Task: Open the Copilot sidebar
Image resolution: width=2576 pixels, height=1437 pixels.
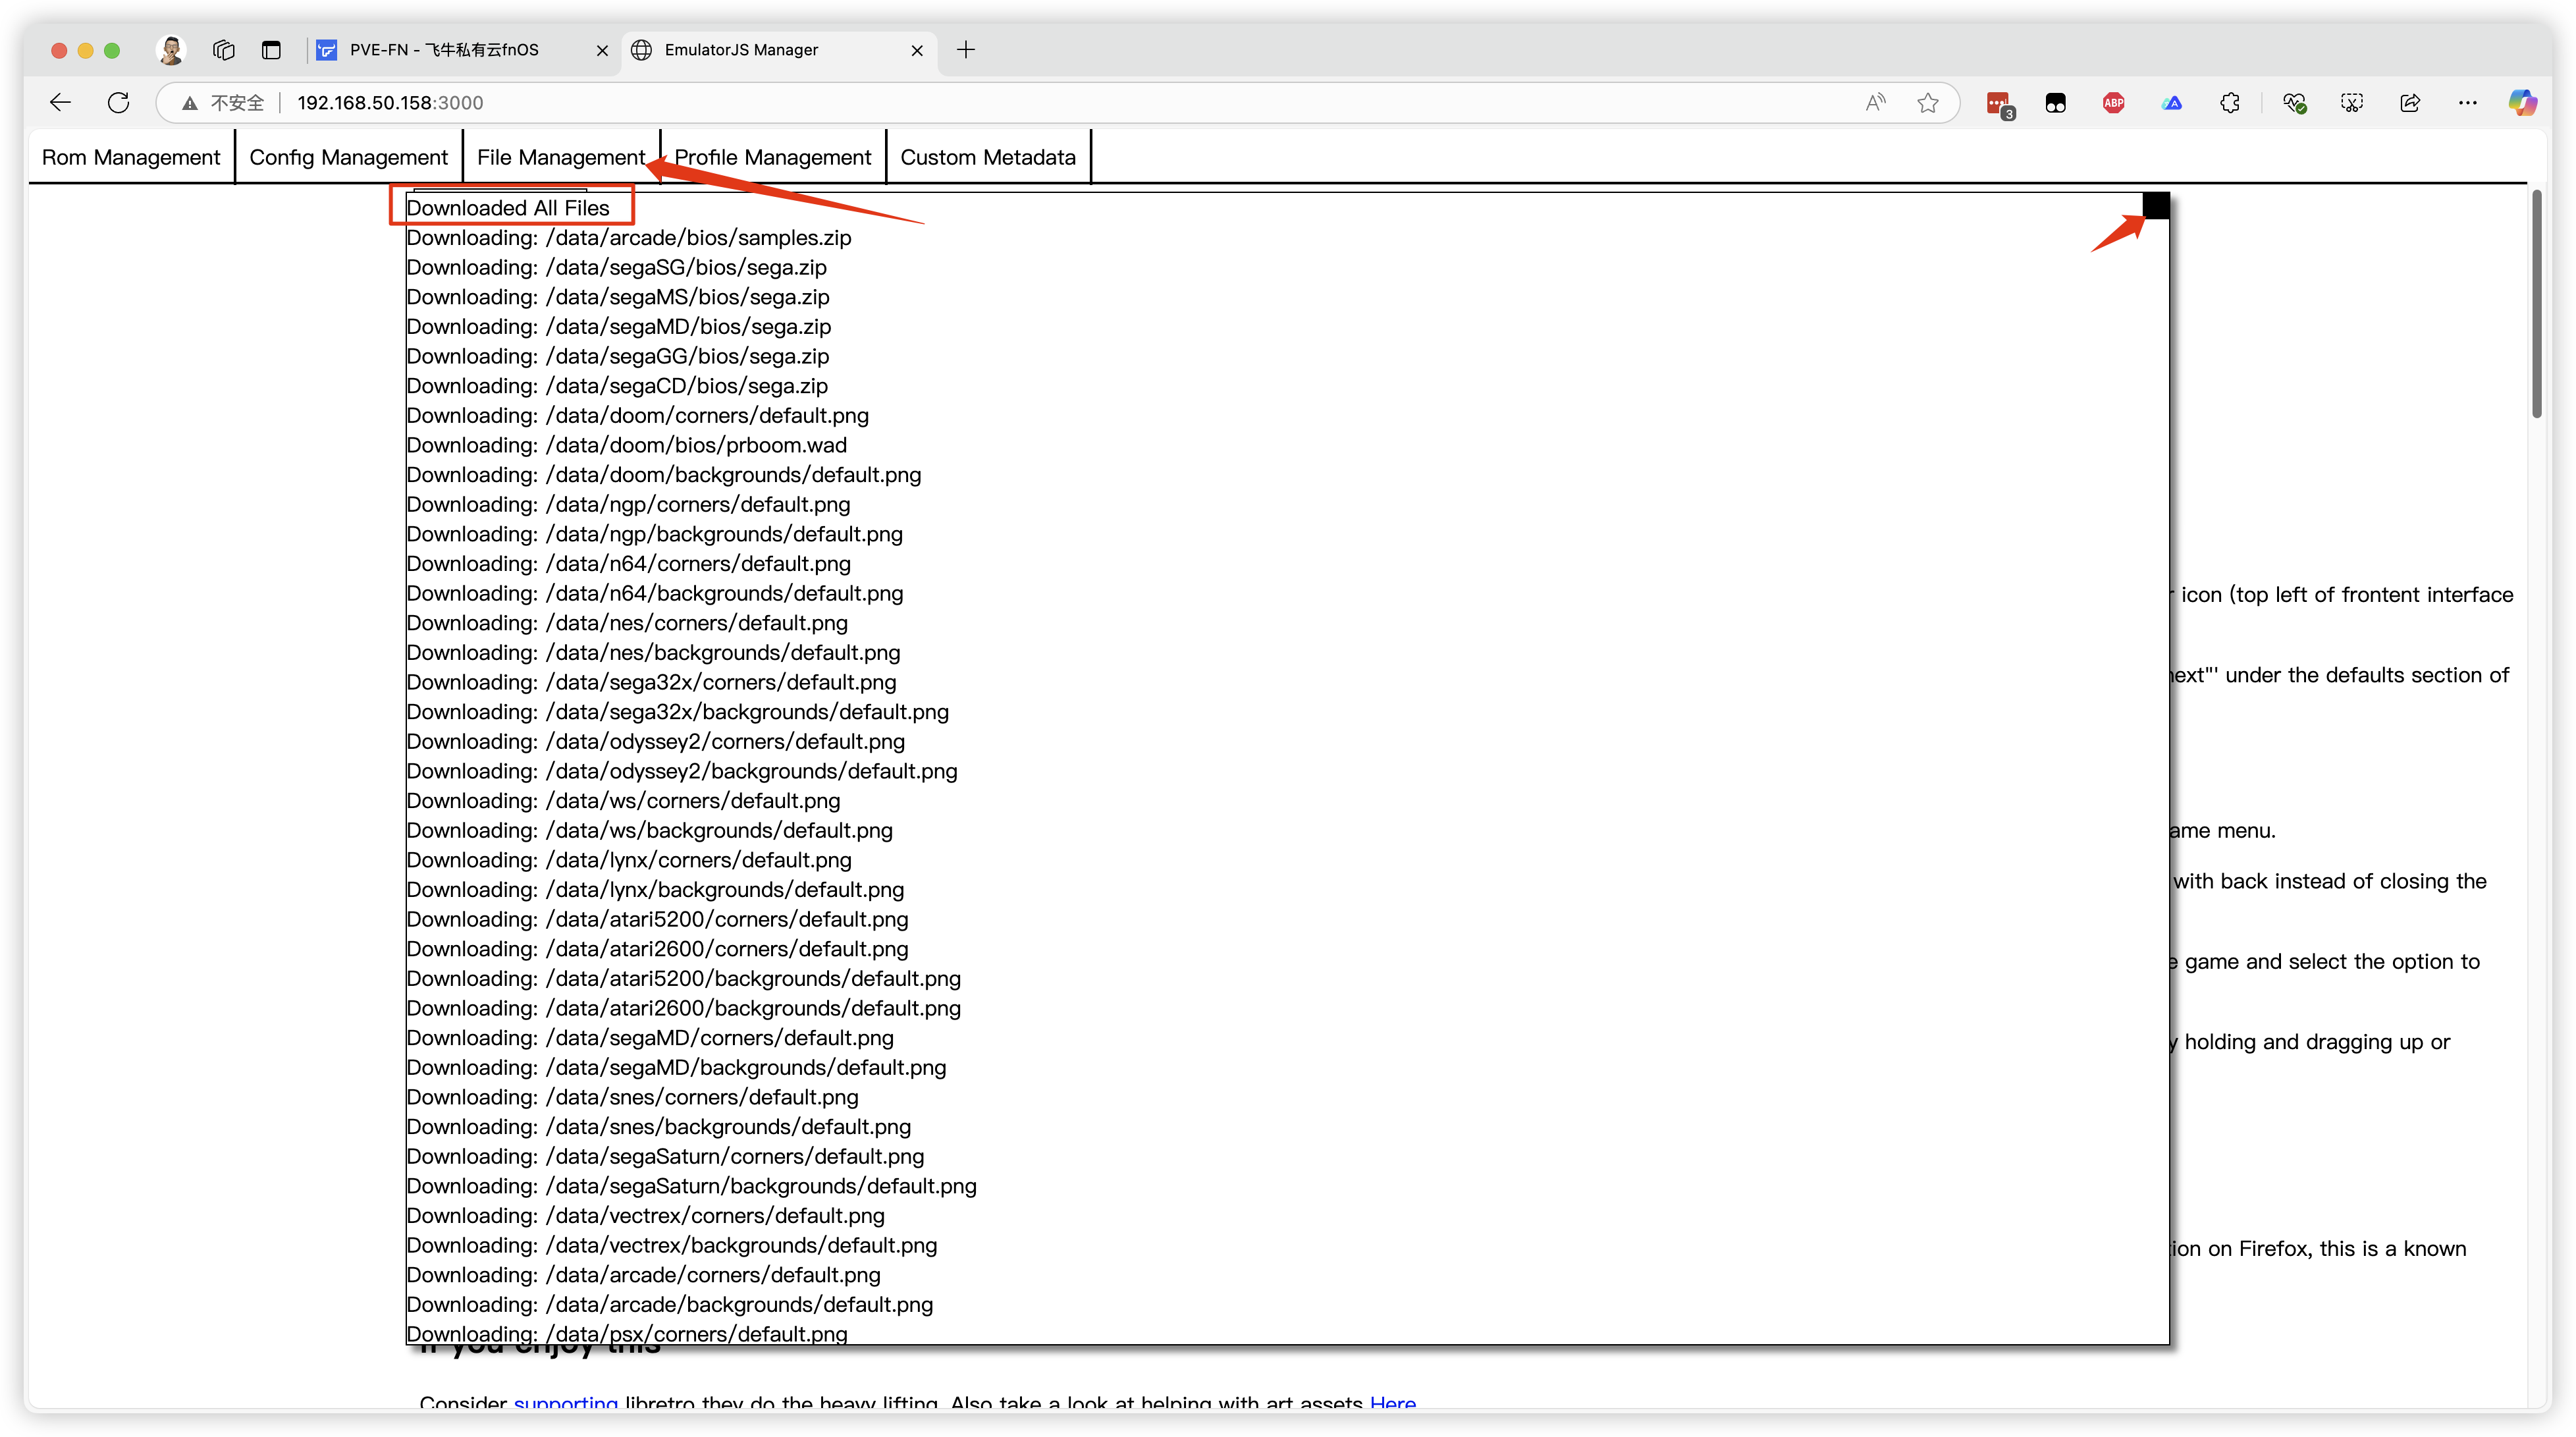Action: [2522, 103]
